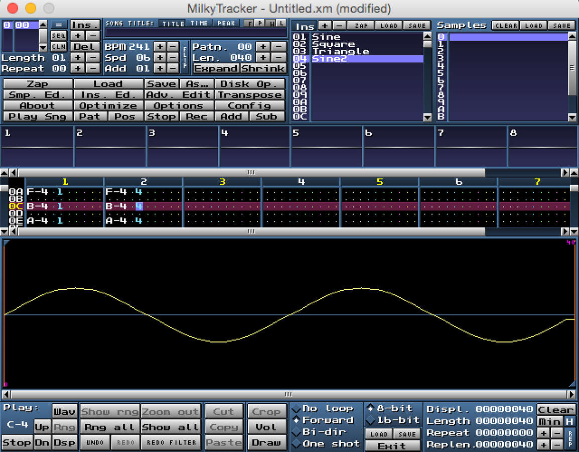Click the Show all button
This screenshot has width=579, height=452.
(171, 427)
